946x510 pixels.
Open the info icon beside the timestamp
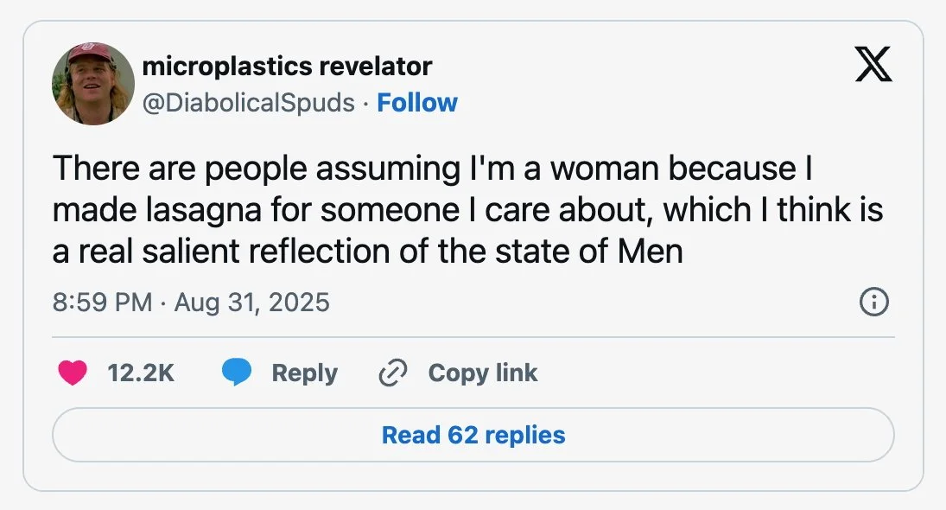tap(874, 303)
